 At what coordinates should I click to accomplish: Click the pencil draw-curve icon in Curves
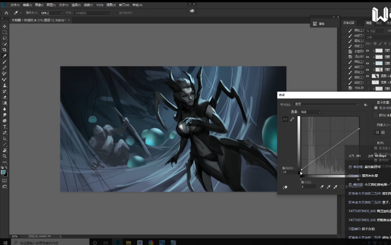point(292,119)
